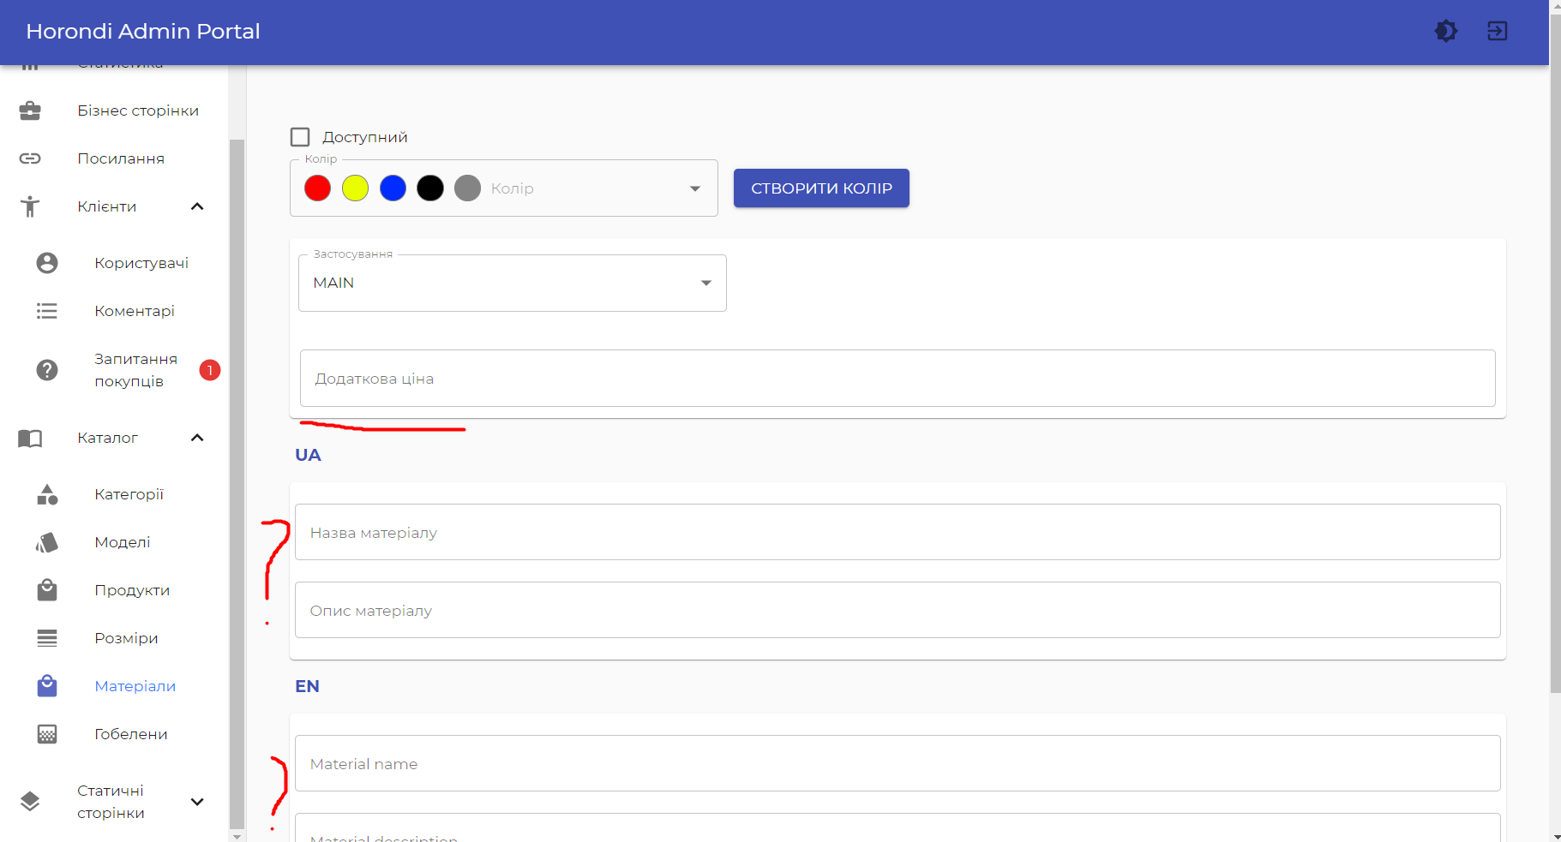The height and width of the screenshot is (842, 1561).
Task: Open the Застосування dropdown showing MAIN
Action: (513, 283)
